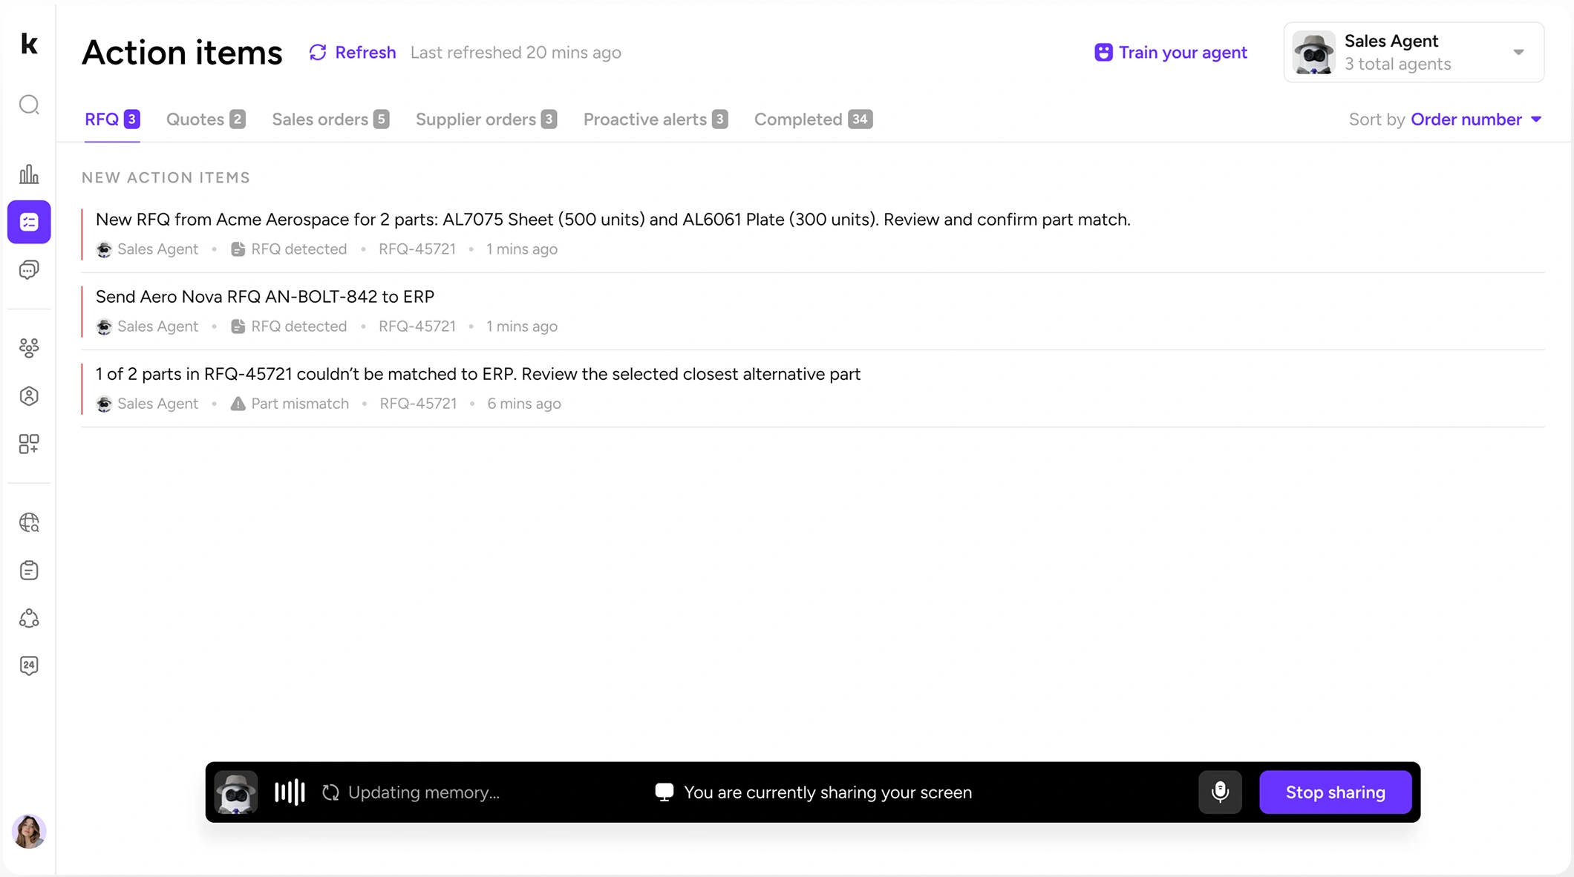Open the Acme Aerospace RFQ action item
This screenshot has width=1574, height=877.
(x=613, y=220)
